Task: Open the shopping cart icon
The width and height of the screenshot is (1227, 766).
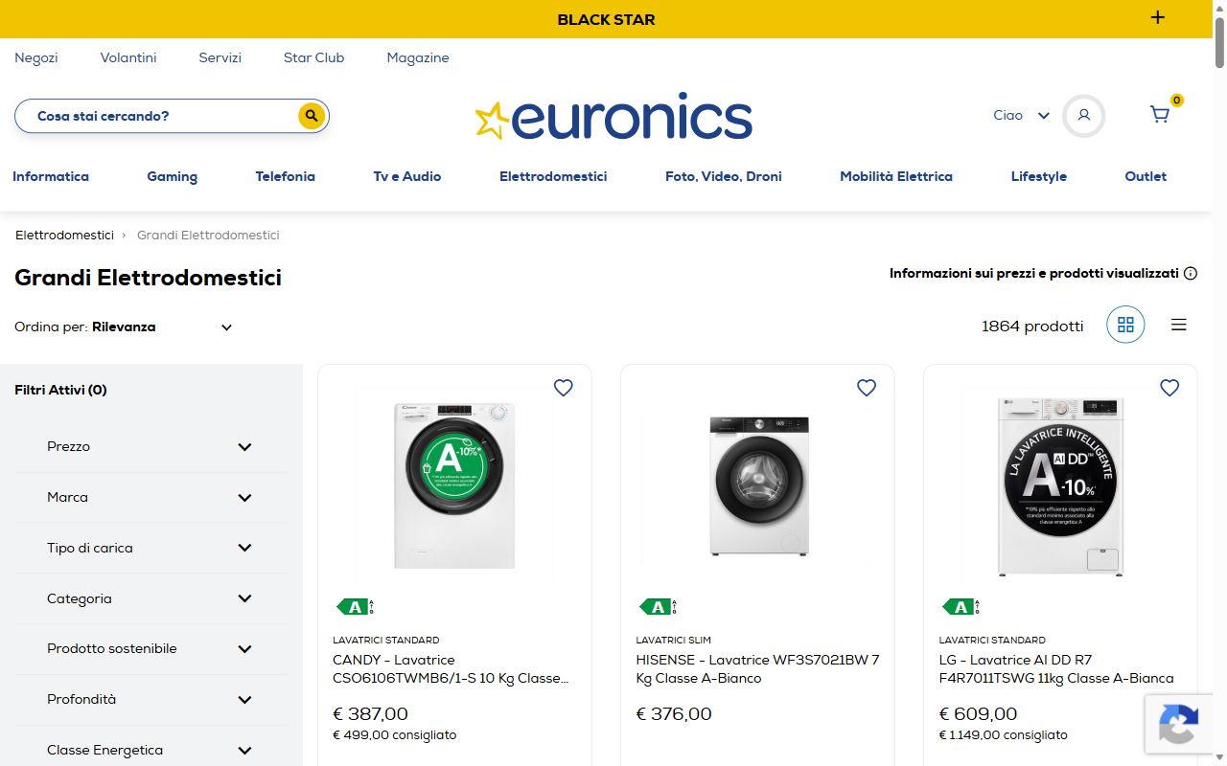Action: coord(1160,115)
